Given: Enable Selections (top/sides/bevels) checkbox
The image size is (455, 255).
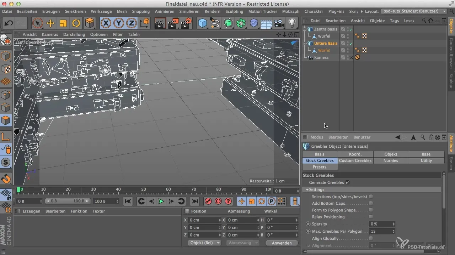Looking at the screenshot, I should pyautogui.click(x=371, y=197).
